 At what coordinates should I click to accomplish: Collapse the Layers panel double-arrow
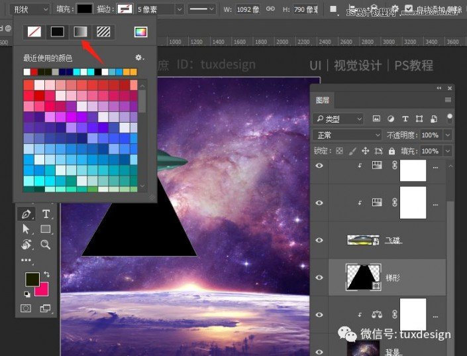point(439,88)
